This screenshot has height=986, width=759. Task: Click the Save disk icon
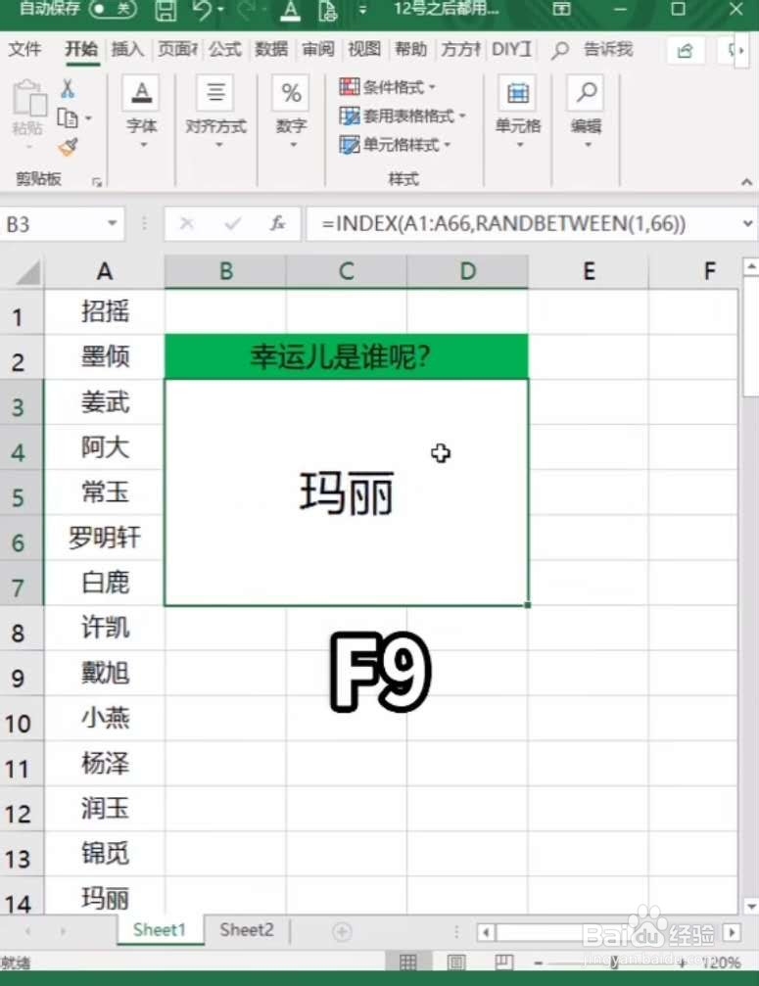click(x=166, y=10)
